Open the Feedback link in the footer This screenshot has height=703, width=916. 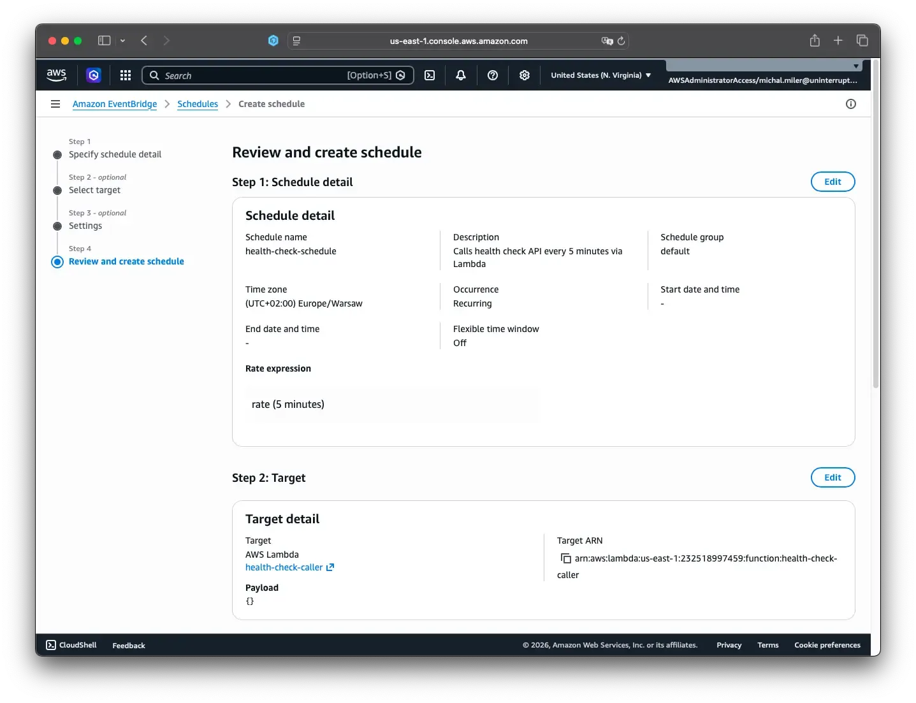(x=129, y=646)
